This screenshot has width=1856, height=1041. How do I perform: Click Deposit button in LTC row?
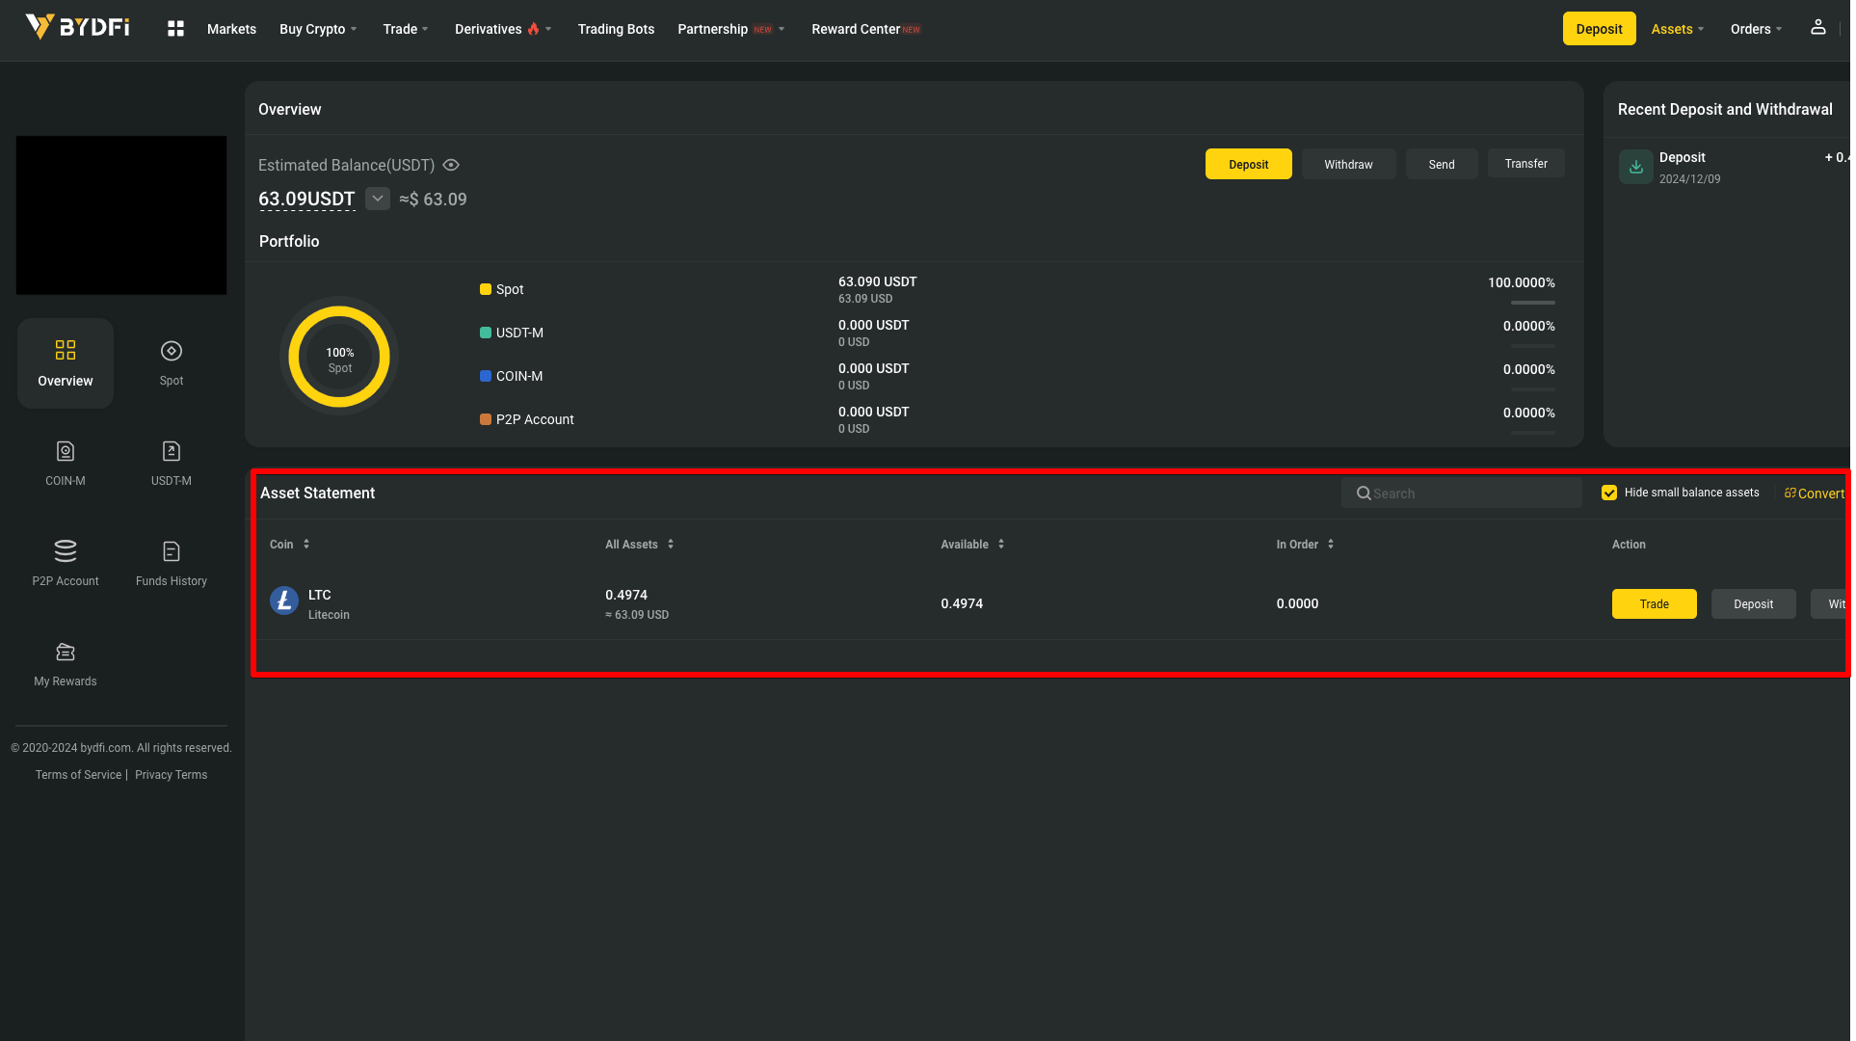click(1753, 603)
